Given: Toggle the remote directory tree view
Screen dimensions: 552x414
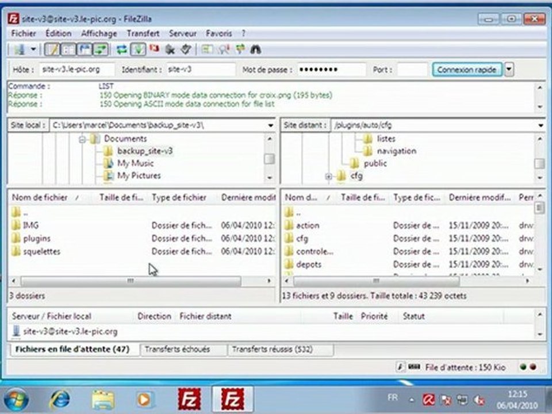Looking at the screenshot, I should 85,49.
